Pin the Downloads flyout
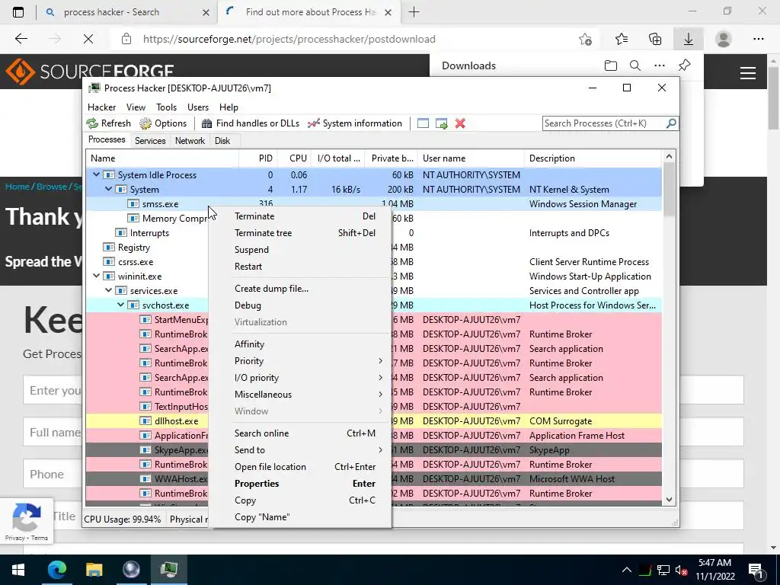 tap(685, 66)
